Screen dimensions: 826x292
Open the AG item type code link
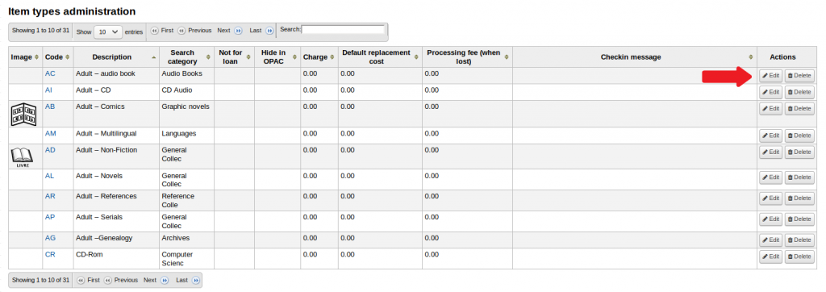point(50,238)
